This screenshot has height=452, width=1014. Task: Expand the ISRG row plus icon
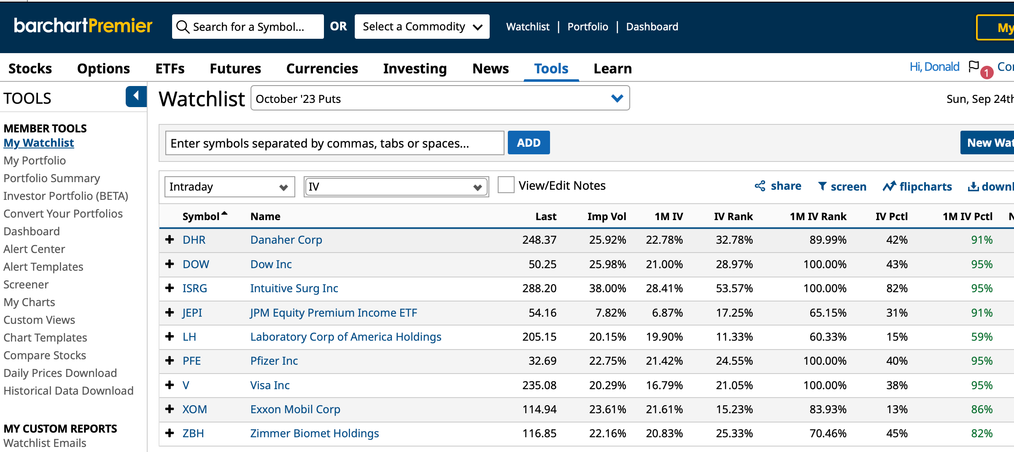tap(170, 288)
